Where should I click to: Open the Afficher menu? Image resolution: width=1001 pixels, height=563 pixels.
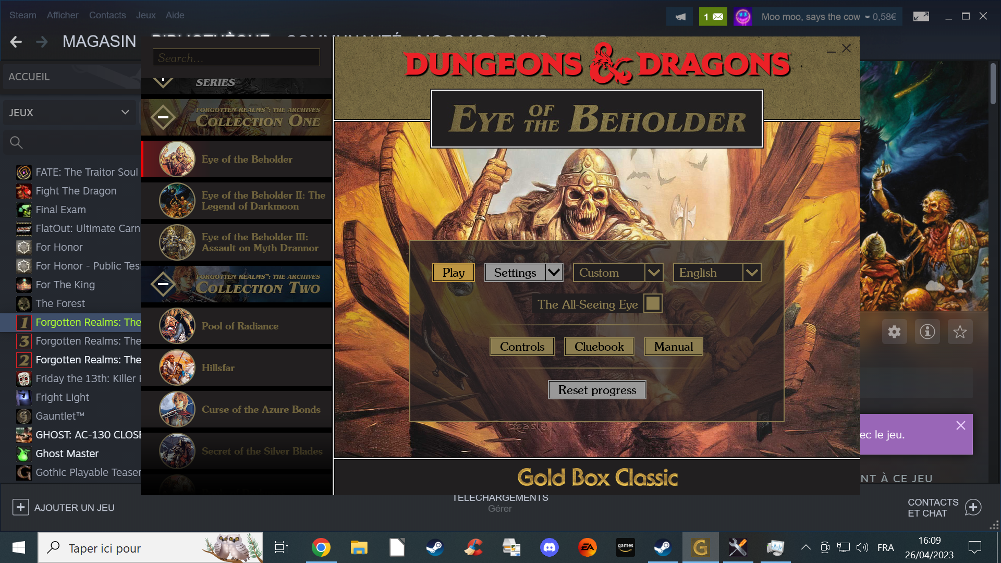(63, 15)
